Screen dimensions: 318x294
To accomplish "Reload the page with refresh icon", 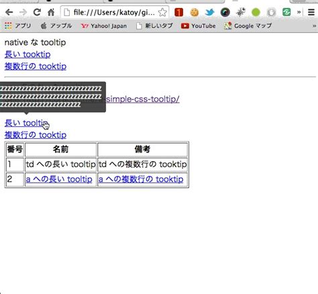I will [37, 12].
